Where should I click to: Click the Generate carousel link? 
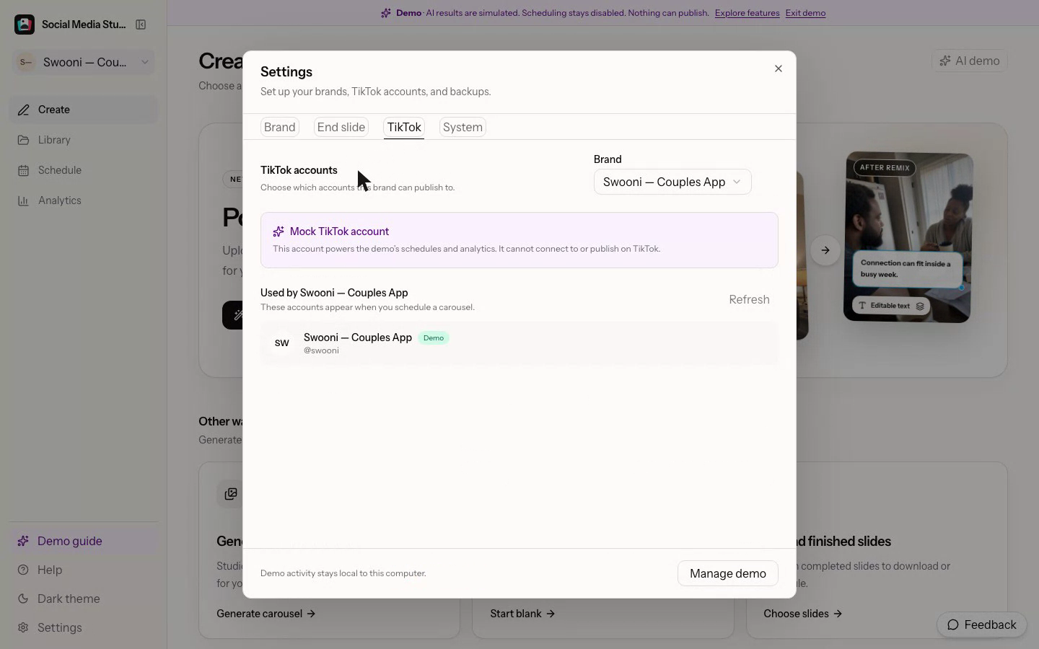[x=266, y=614]
